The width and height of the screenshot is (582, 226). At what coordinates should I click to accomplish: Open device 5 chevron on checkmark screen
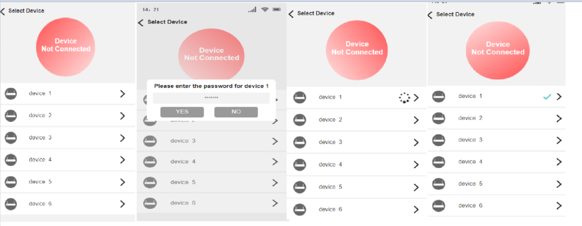[559, 184]
